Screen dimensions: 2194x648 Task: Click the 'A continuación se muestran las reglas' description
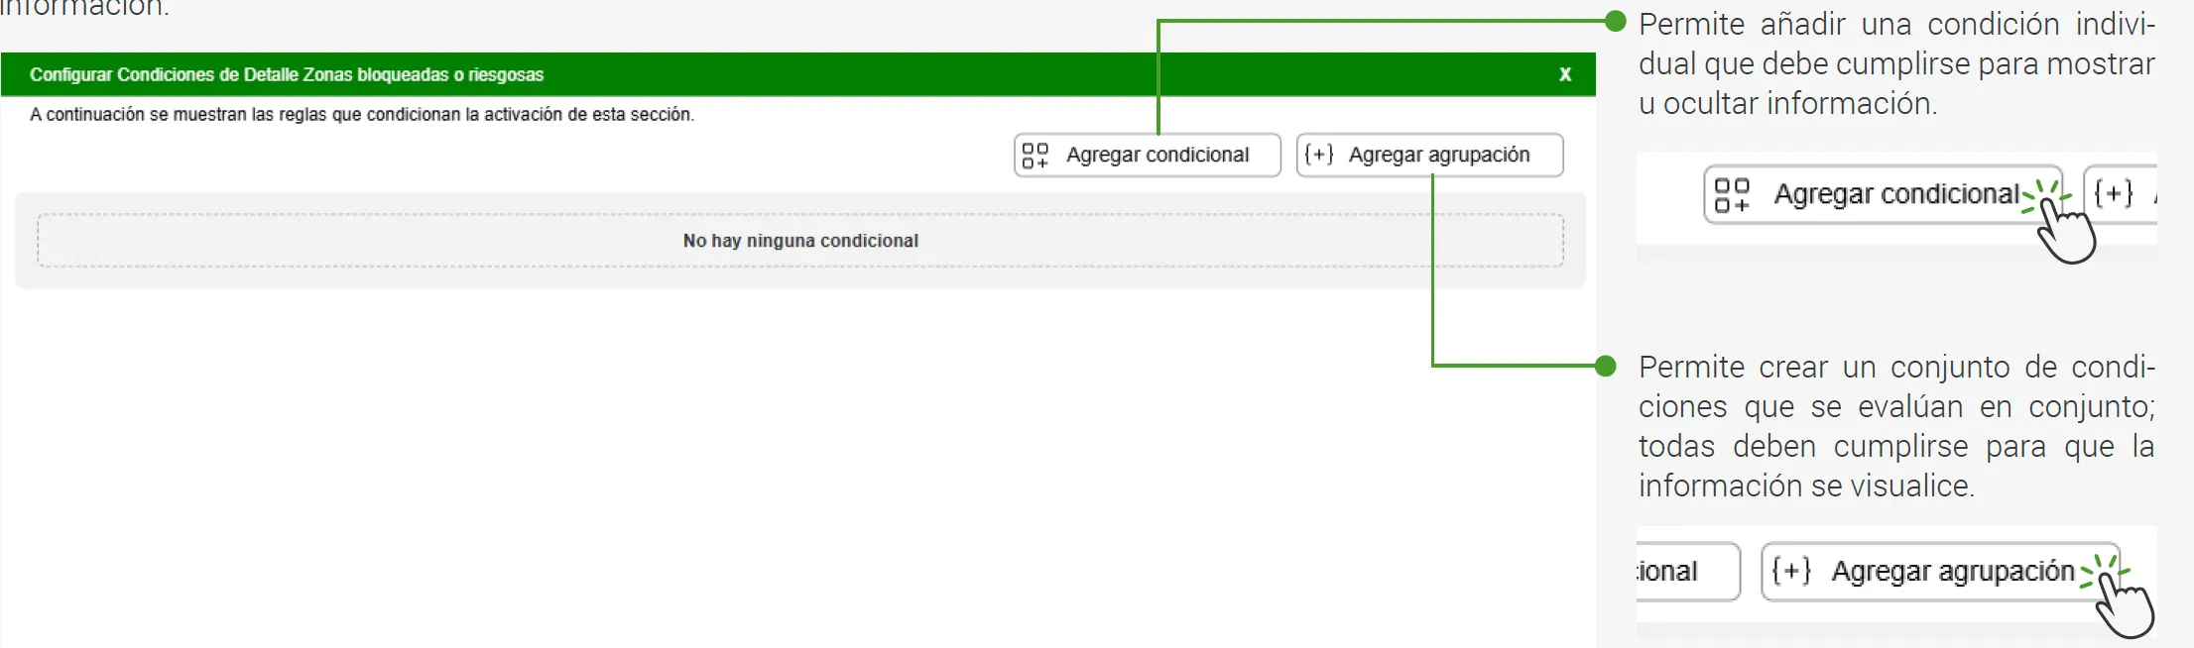[362, 115]
